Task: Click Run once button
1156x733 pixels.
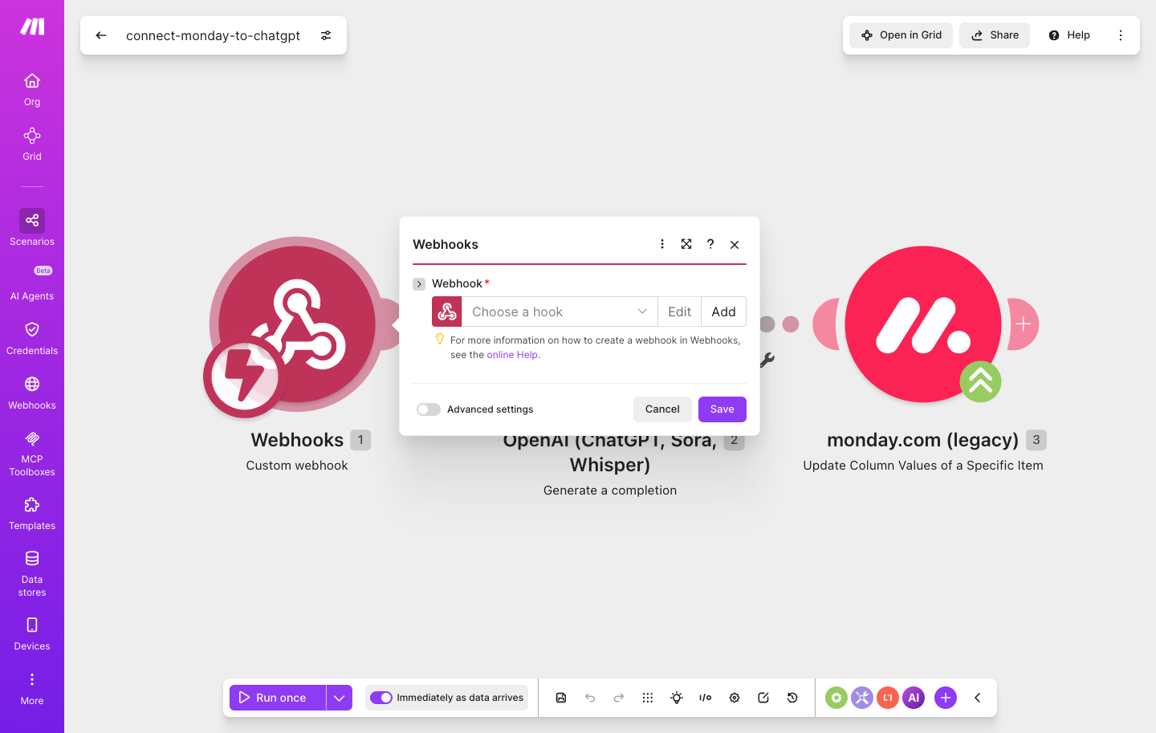Action: (278, 698)
